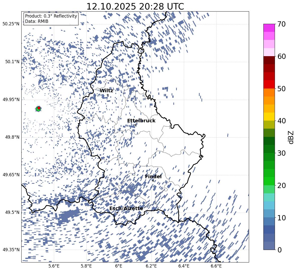This screenshot has width=297, height=271.
Task: Click the red radar site marker
Action: (39, 108)
